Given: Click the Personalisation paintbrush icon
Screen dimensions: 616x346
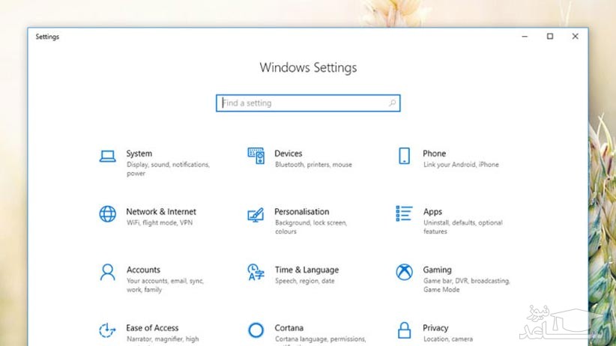Looking at the screenshot, I should (256, 214).
